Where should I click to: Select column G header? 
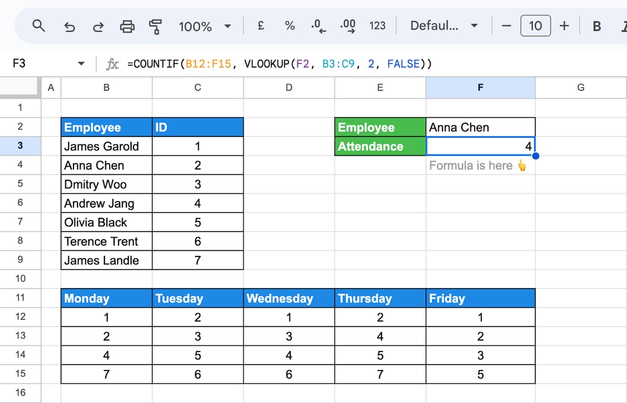tap(581, 87)
